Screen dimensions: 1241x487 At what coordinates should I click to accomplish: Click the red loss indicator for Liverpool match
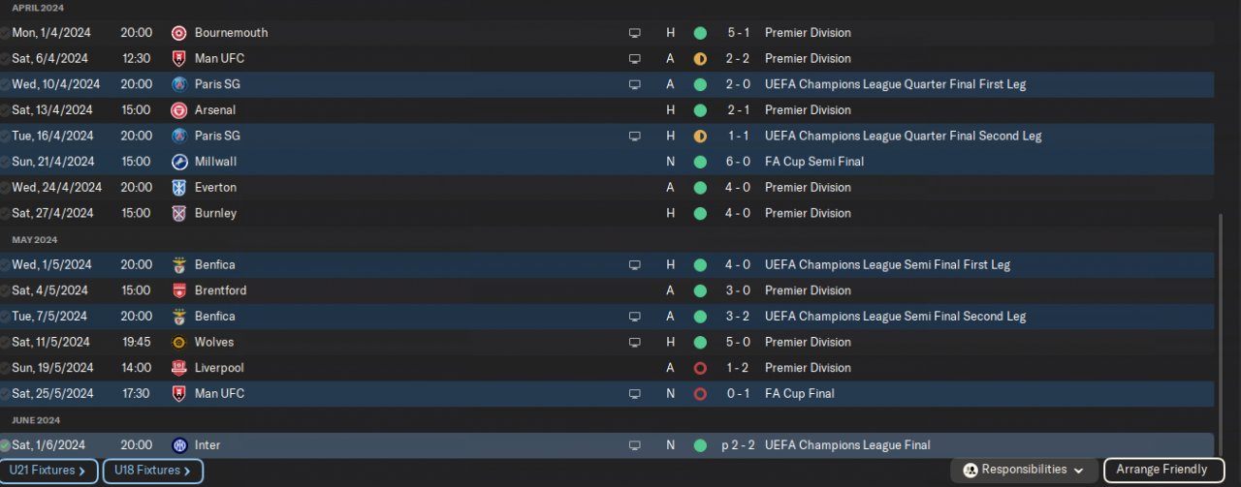click(x=700, y=368)
